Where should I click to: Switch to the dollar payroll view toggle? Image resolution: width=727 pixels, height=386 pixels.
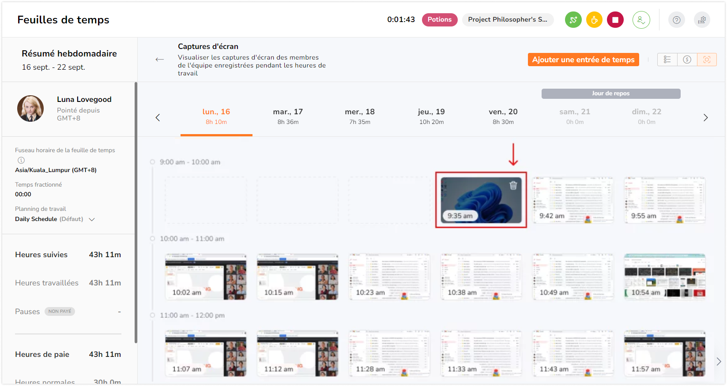(687, 60)
